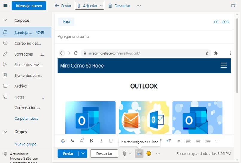Click the browser three-dot menu icon
The width and height of the screenshot is (241, 163).
[230, 53]
